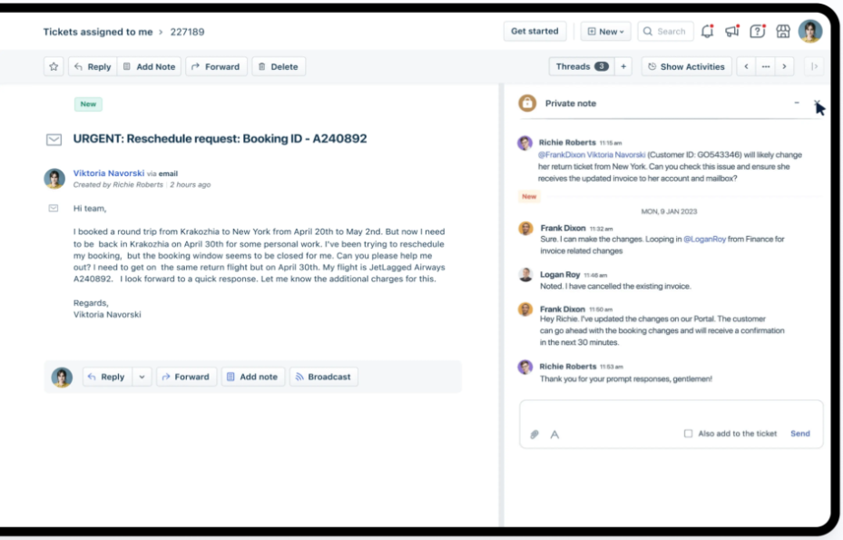
Task: Click Logan Roy's Noted message text
Action: [615, 287]
